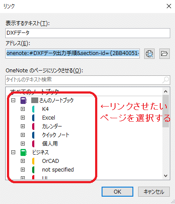Click the キャンセル button
This screenshot has width=175, height=204.
[154, 192]
